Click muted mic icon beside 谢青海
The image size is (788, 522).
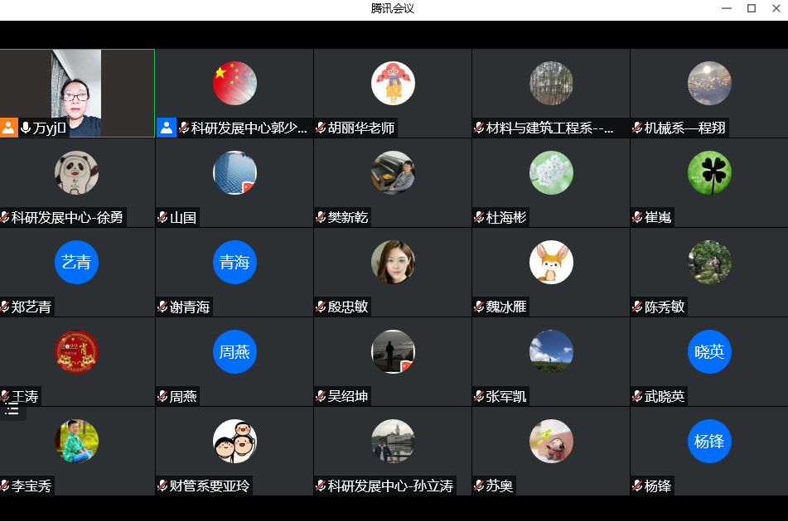[x=162, y=307]
